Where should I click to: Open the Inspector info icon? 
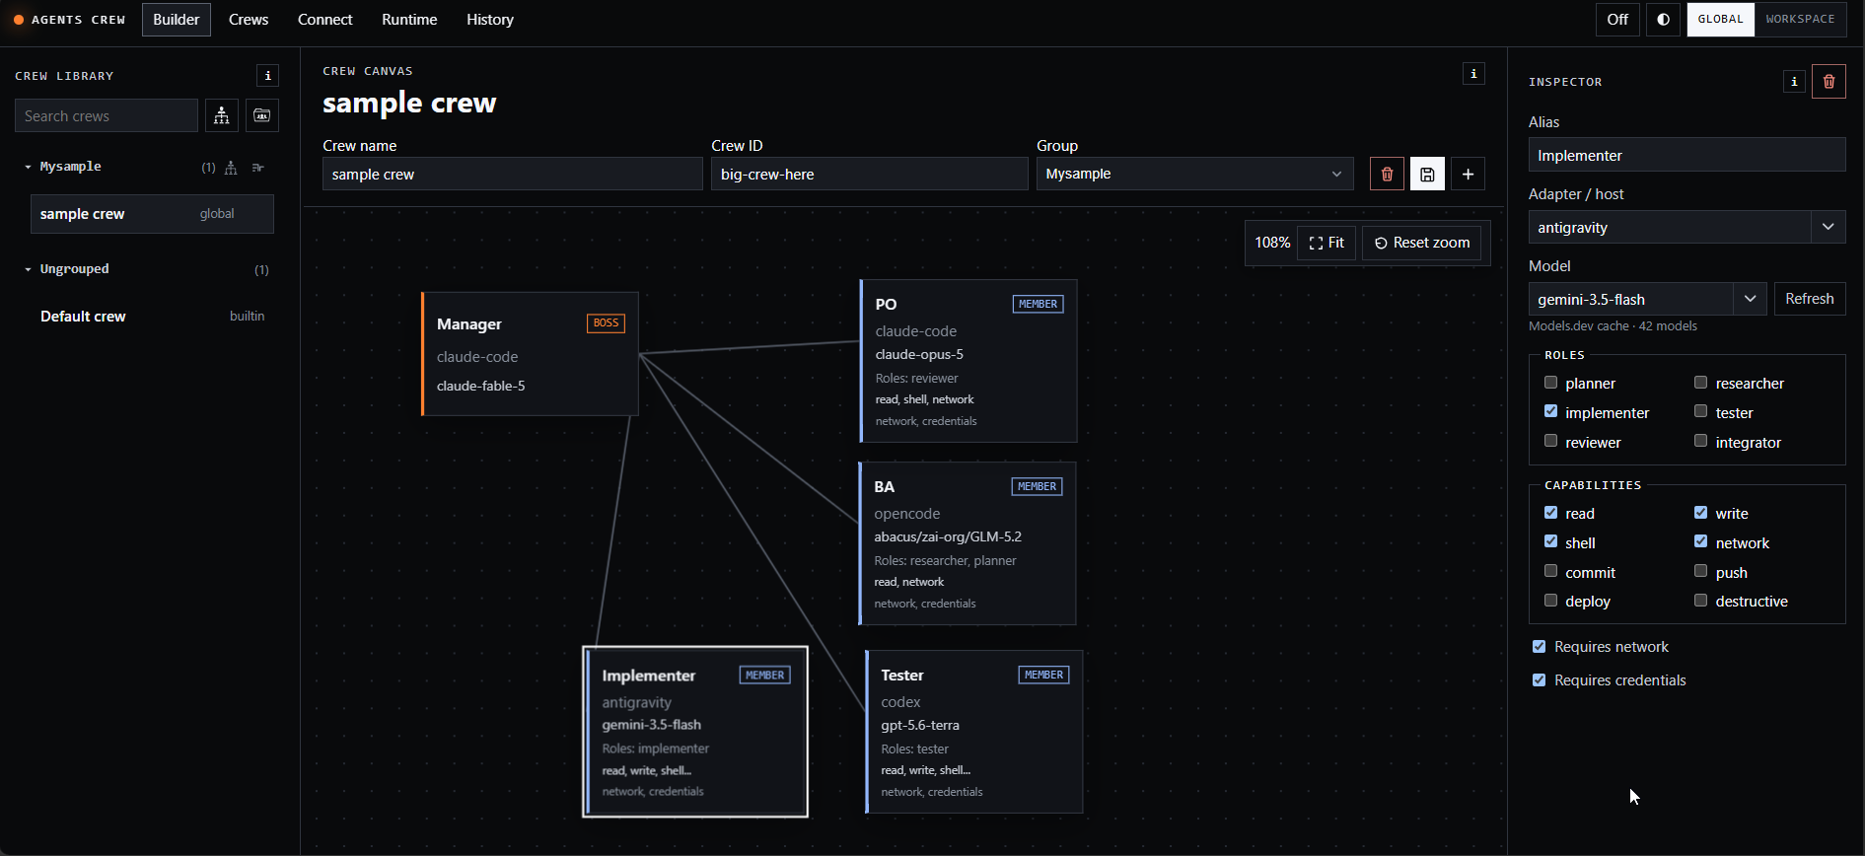coord(1794,82)
